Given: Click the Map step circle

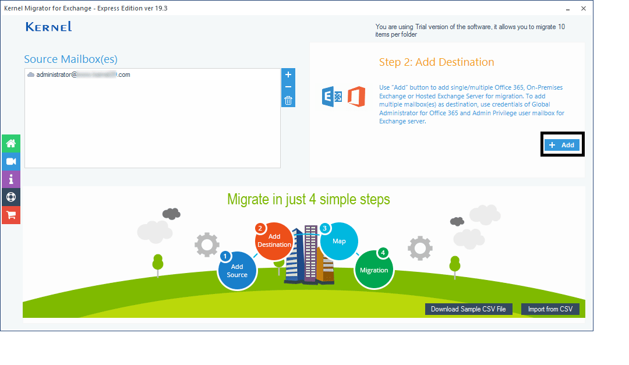Looking at the screenshot, I should click(x=339, y=241).
